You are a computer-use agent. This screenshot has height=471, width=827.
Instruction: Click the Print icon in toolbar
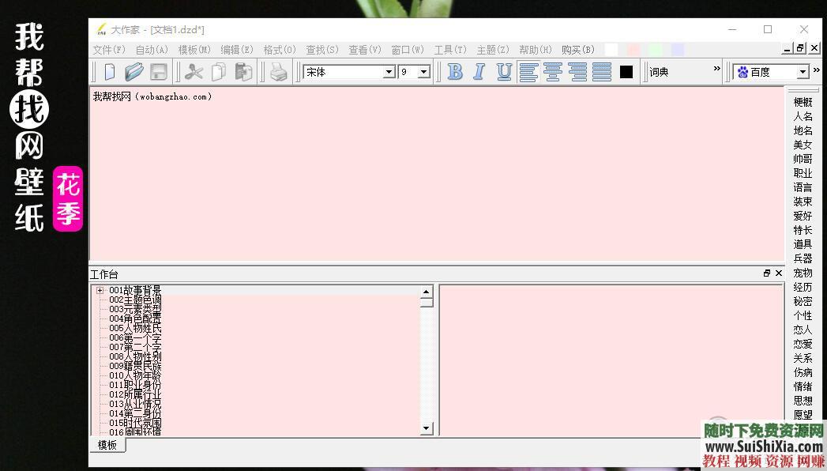279,72
